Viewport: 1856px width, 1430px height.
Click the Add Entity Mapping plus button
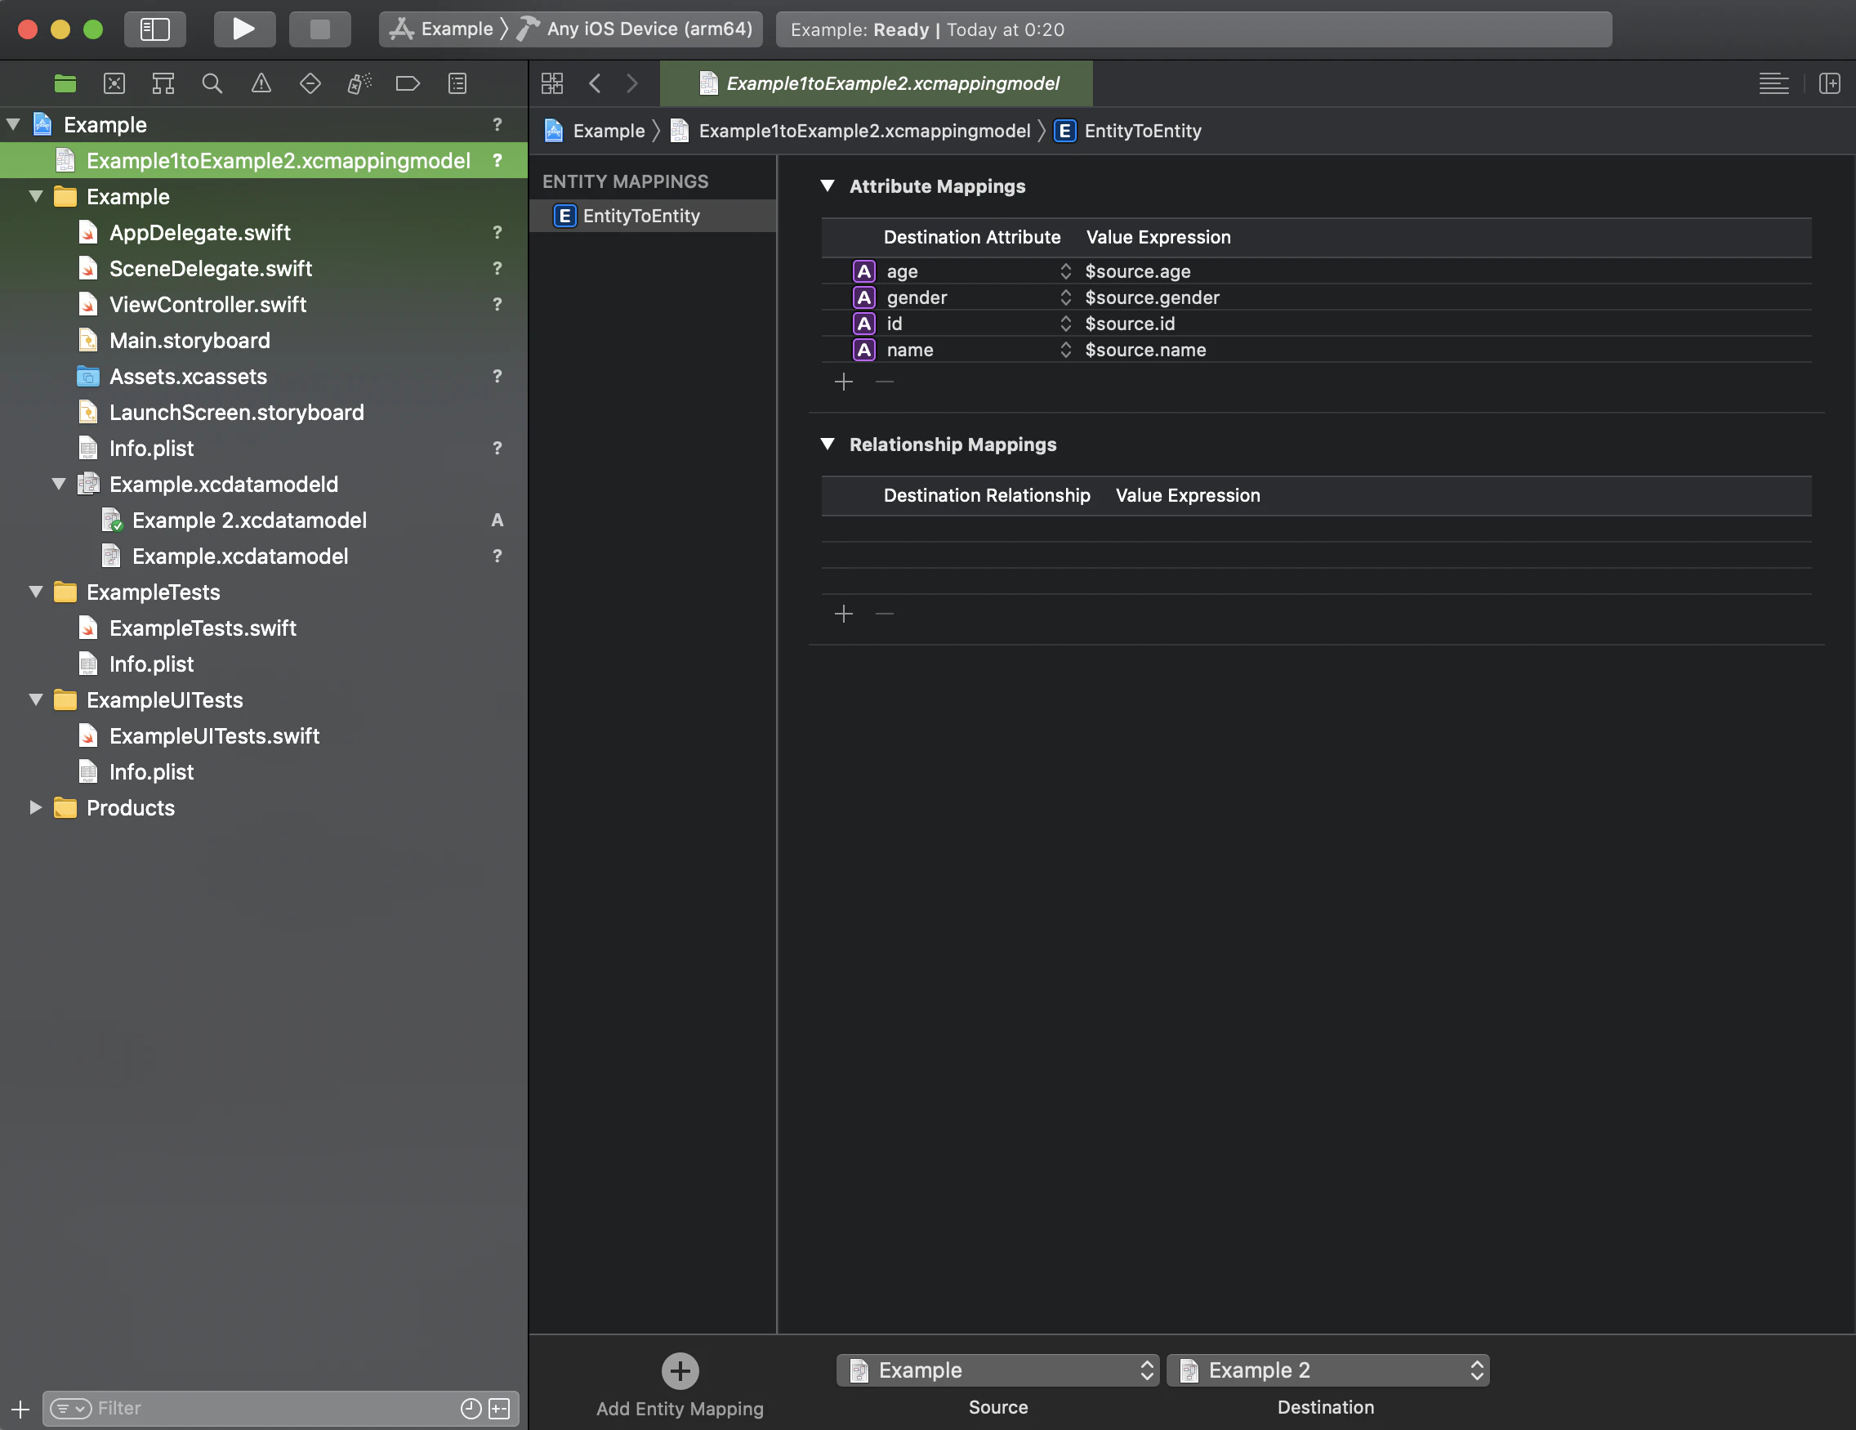point(680,1370)
